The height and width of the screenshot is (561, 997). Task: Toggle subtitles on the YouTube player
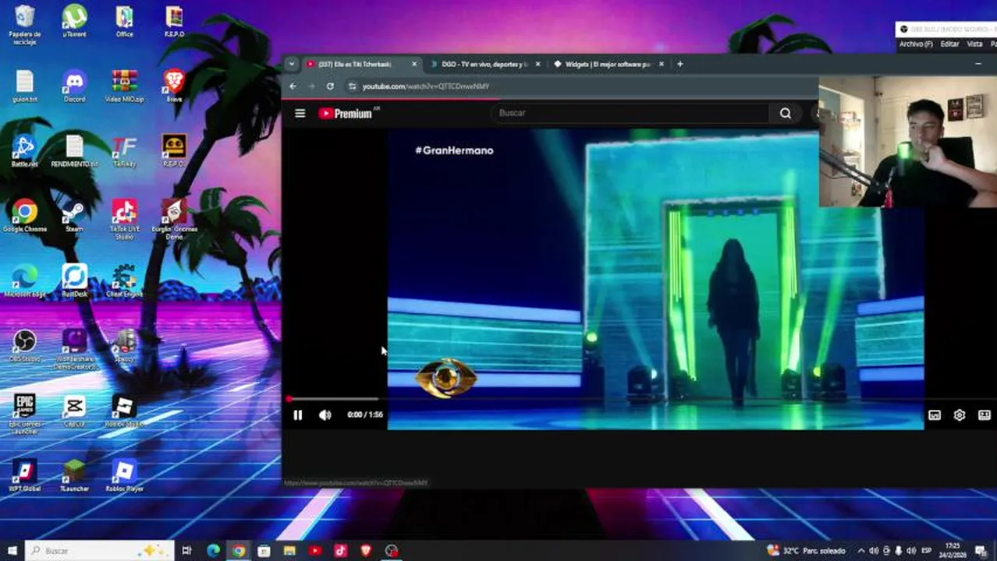point(935,415)
